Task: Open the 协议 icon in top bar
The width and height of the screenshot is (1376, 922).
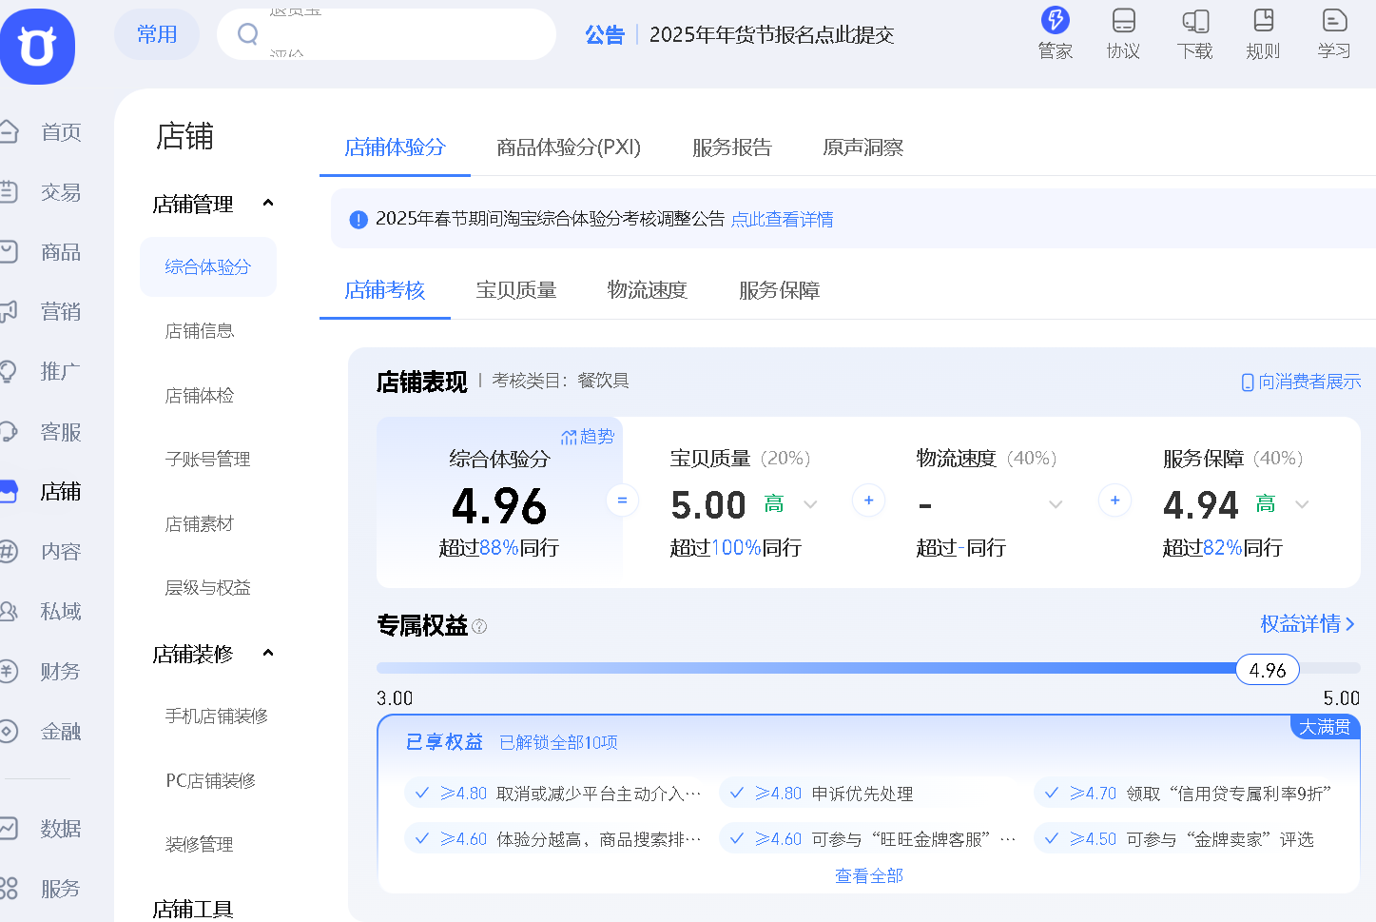Action: 1123,20
